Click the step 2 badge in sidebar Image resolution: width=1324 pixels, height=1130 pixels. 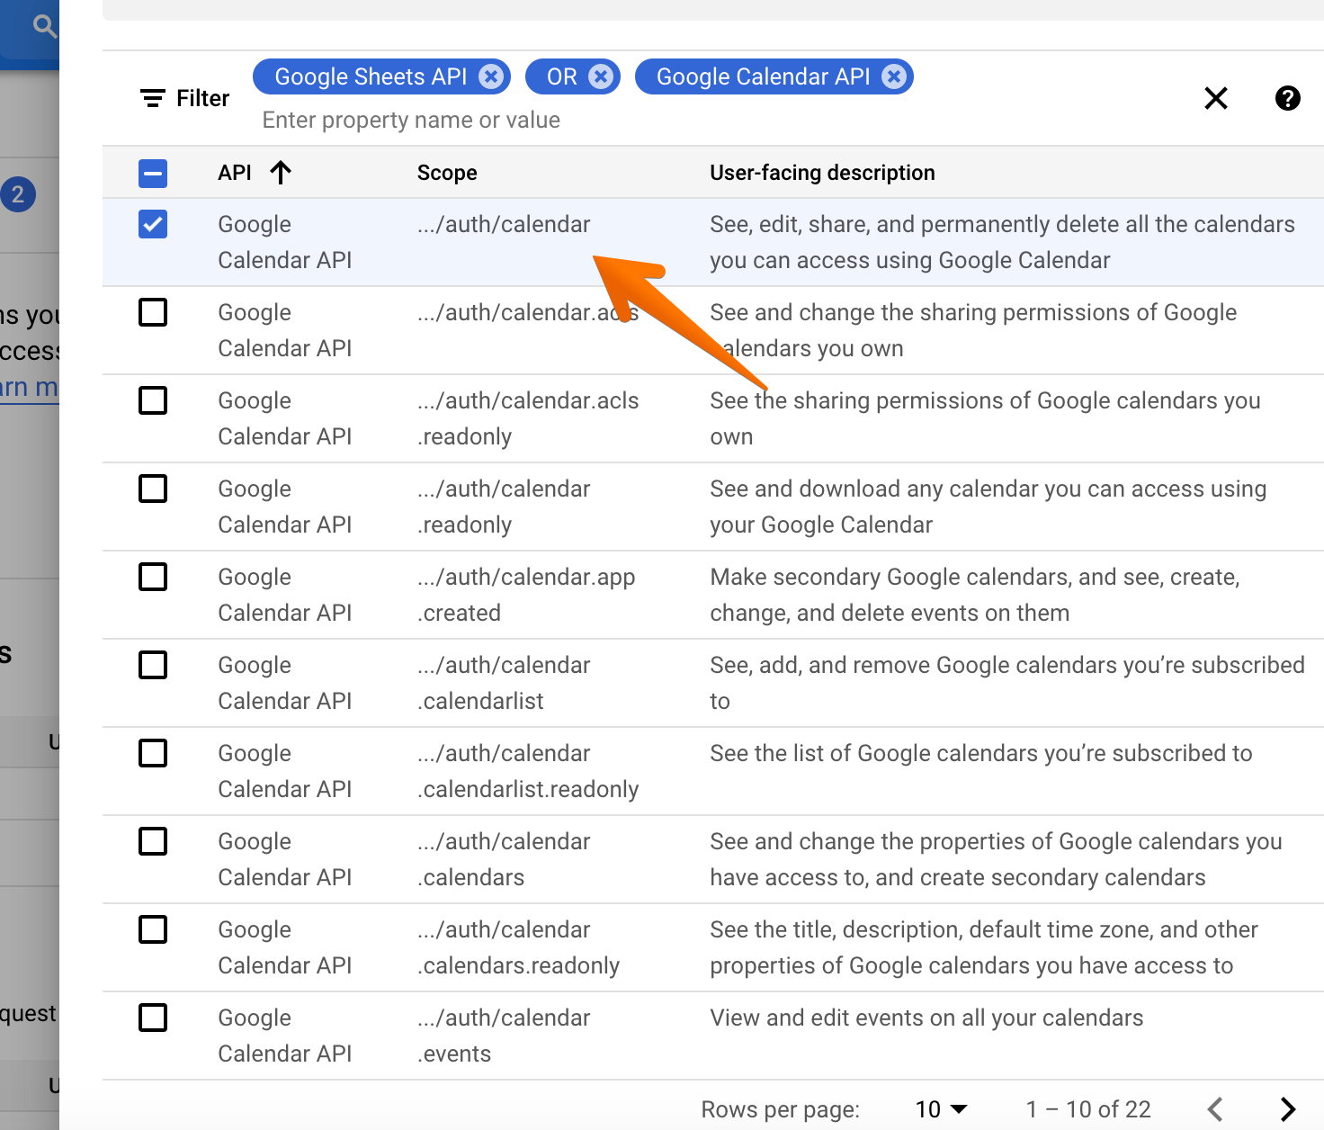pyautogui.click(x=18, y=194)
